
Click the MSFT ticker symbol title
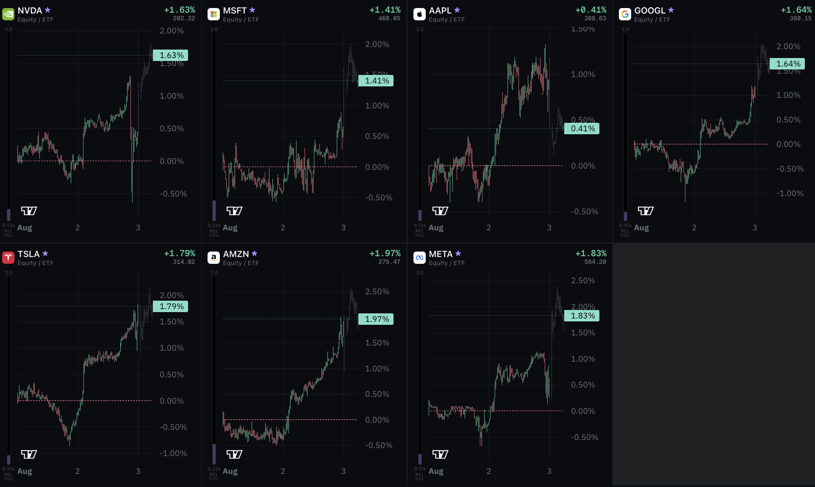point(235,11)
